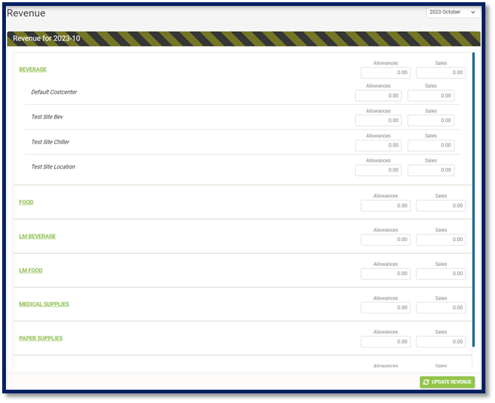Click the refresh icon on Update Revenue

tap(426, 382)
